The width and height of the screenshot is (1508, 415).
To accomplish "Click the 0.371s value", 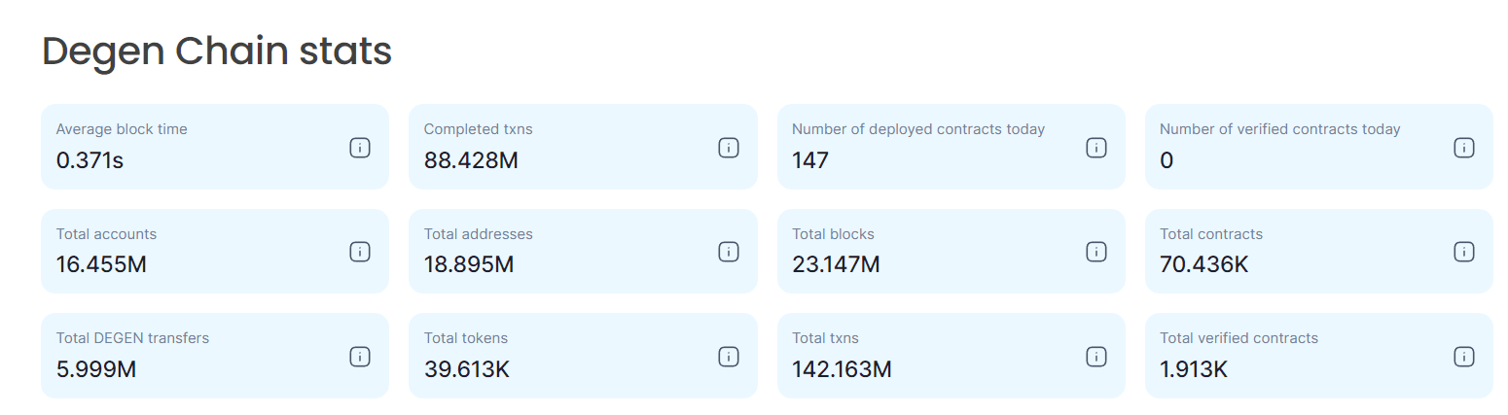I will [x=90, y=160].
